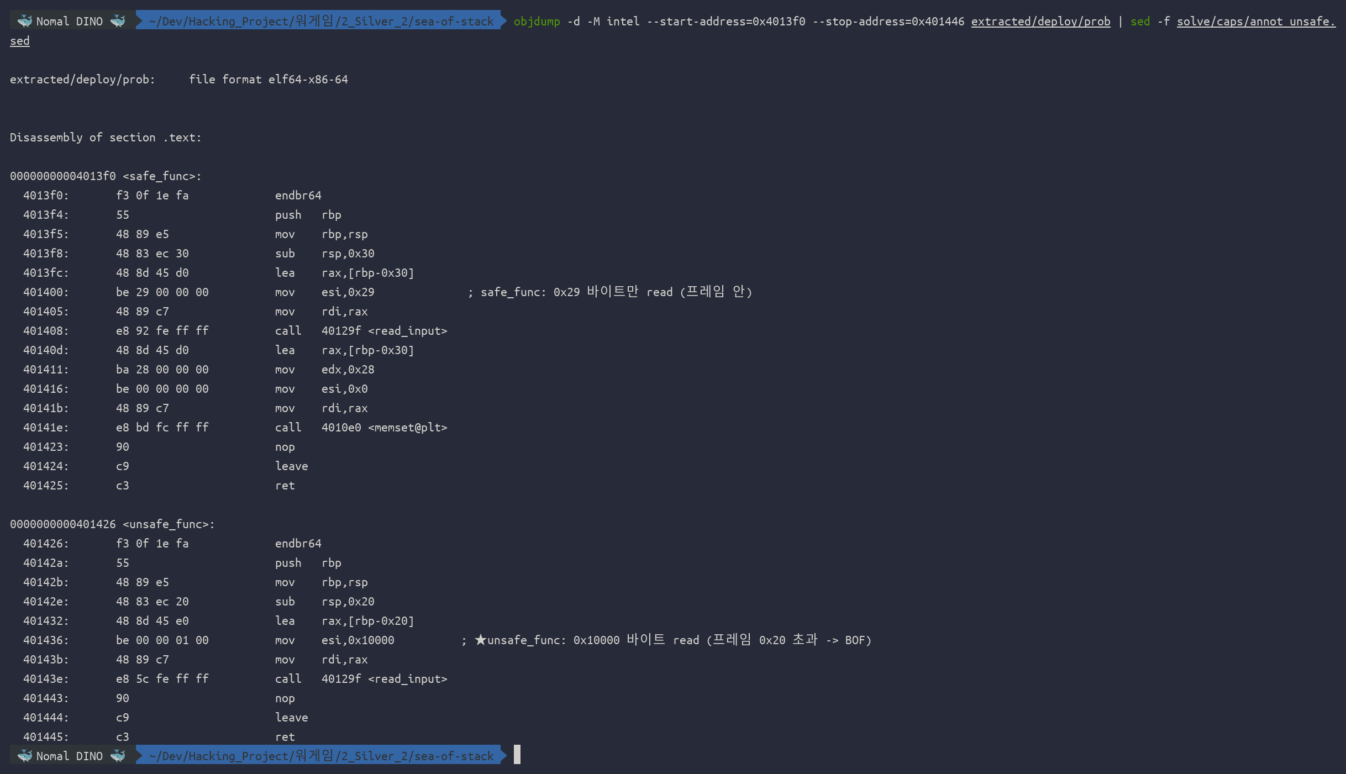1346x774 pixels.
Task: Click the 'mov edx,0x28' instruction
Action: (x=325, y=370)
